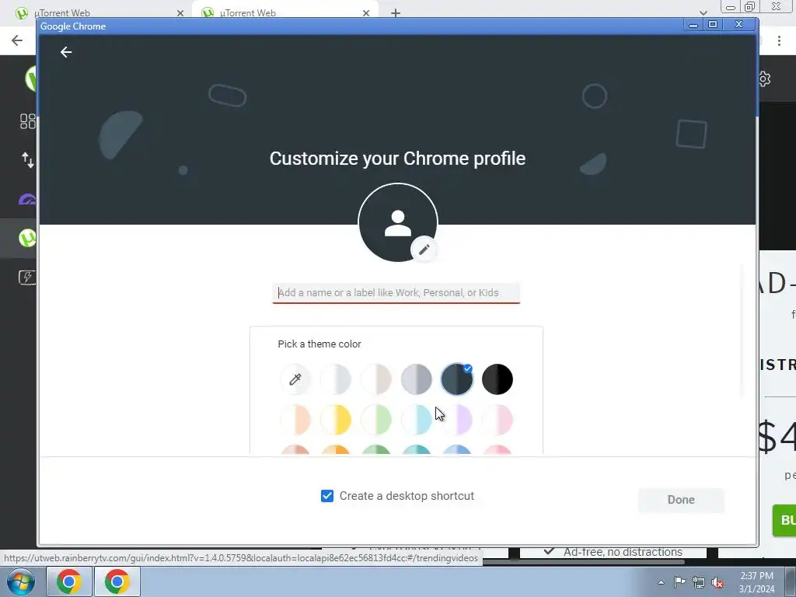Open the taskbar clock and date
This screenshot has height=597, width=796.
click(x=756, y=582)
